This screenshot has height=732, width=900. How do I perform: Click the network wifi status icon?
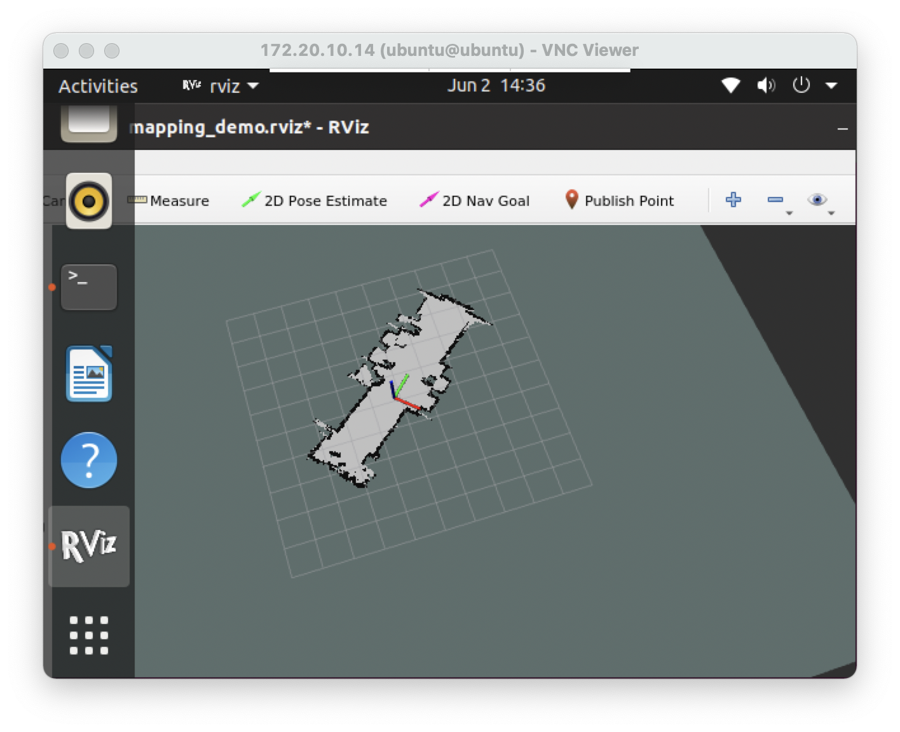click(731, 85)
